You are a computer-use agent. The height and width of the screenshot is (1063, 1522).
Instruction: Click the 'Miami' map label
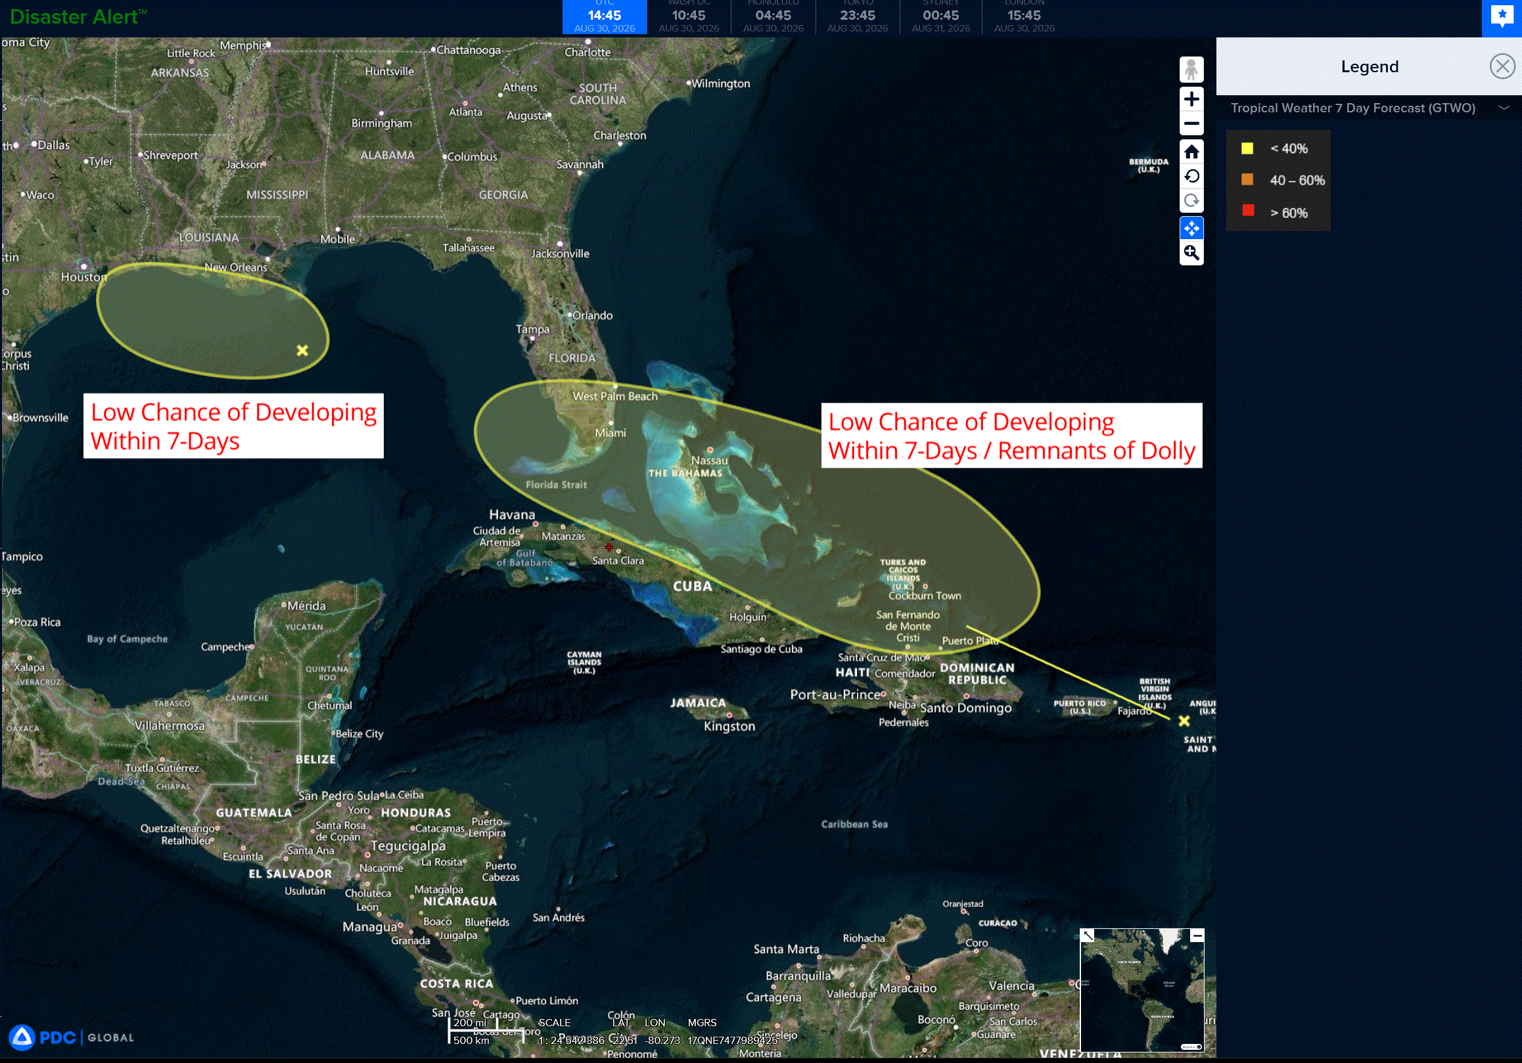tap(610, 433)
